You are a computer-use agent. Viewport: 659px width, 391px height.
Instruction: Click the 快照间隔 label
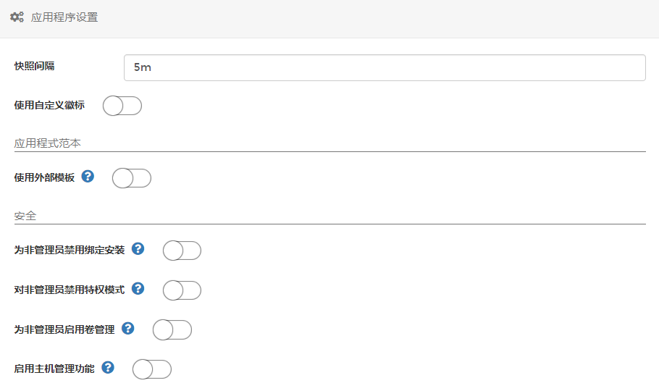click(x=34, y=66)
